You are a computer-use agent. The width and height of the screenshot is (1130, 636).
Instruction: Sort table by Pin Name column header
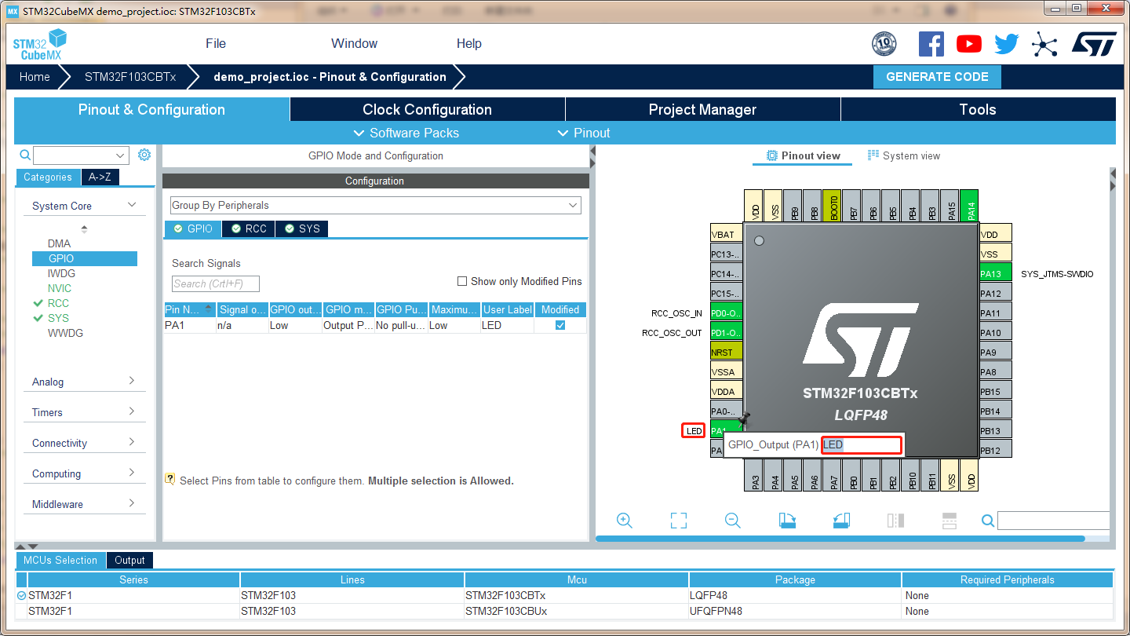pyautogui.click(x=189, y=309)
